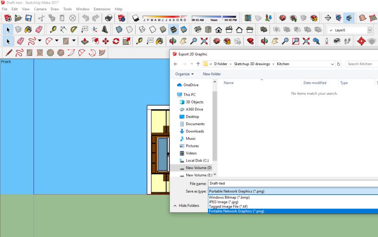This screenshot has height=237, width=378.
Task: Switch to Iso view house icon
Action: tap(198, 30)
